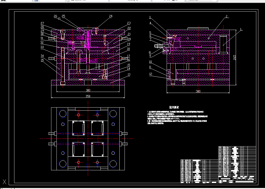This screenshot has height=189, width=265.
Task: Pick part label 7 in side view
Action: tap(150, 39)
